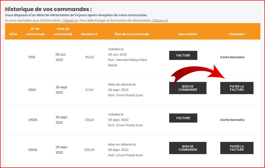Click PAYER LA FACTURE for order 12510
The height and width of the screenshot is (168, 265).
(236, 88)
